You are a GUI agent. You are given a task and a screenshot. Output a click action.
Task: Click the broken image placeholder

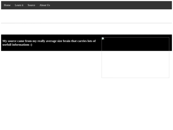click(136, 57)
